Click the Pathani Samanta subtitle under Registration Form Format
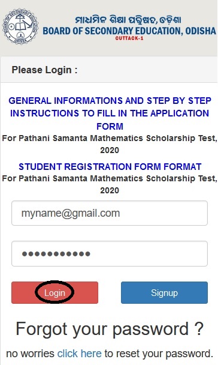This screenshot has height=365, width=218. 110,184
